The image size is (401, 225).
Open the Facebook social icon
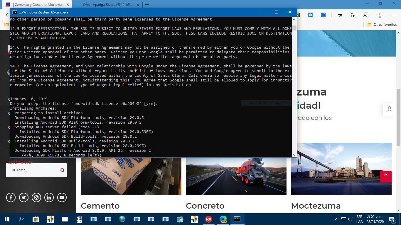click(x=11, y=197)
